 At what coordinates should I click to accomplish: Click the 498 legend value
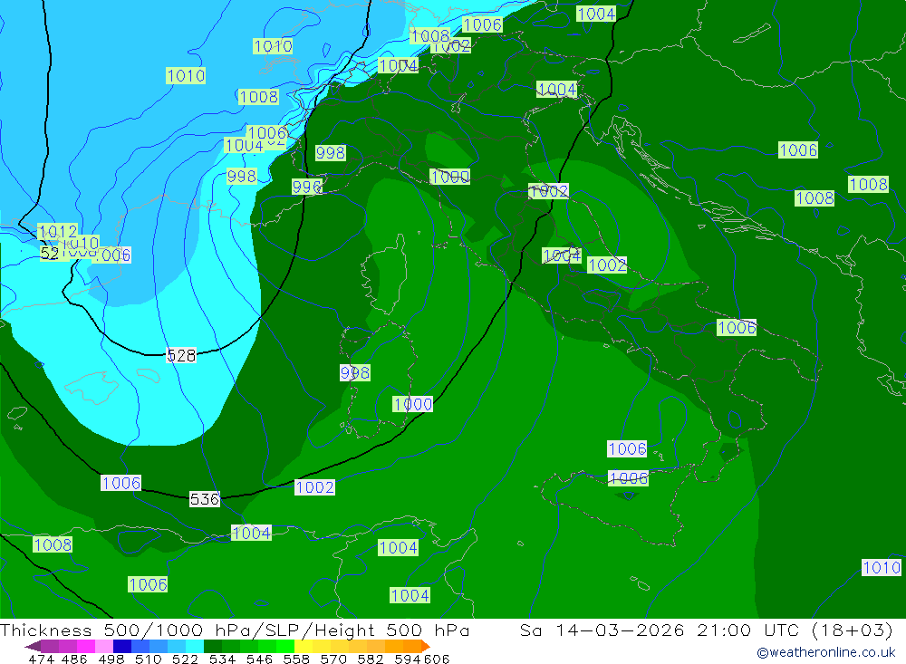(111, 659)
